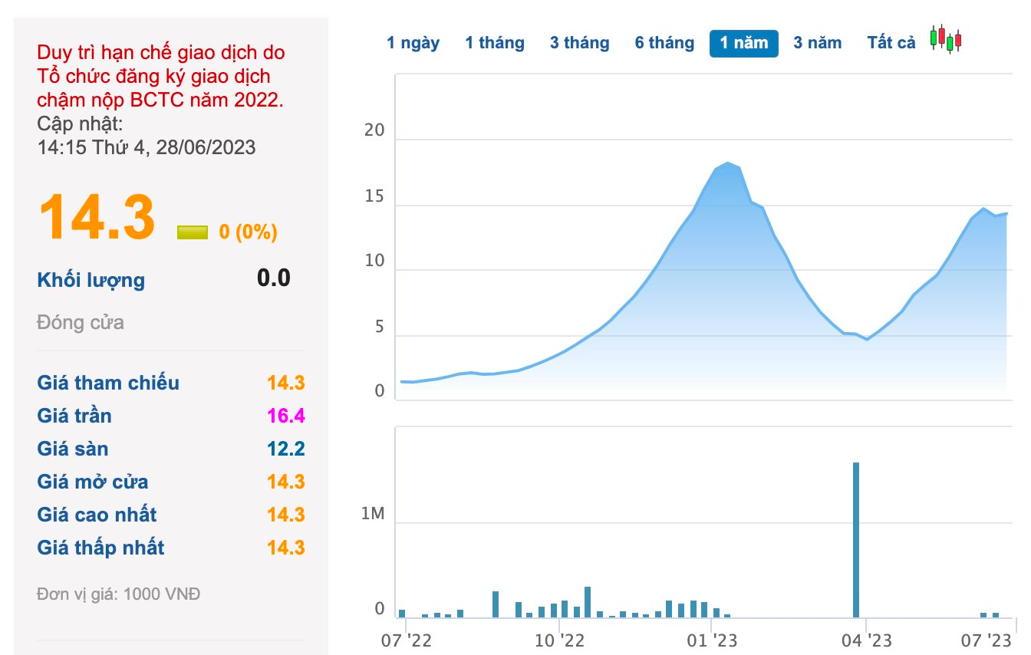Click the large 14.3 current price
This screenshot has width=1031, height=655.
pyautogui.click(x=97, y=218)
